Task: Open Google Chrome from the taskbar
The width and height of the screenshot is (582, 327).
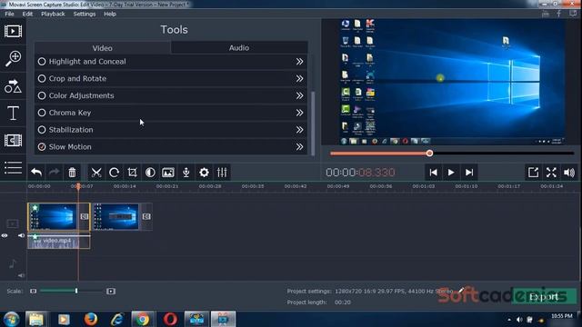Action: [142, 319]
